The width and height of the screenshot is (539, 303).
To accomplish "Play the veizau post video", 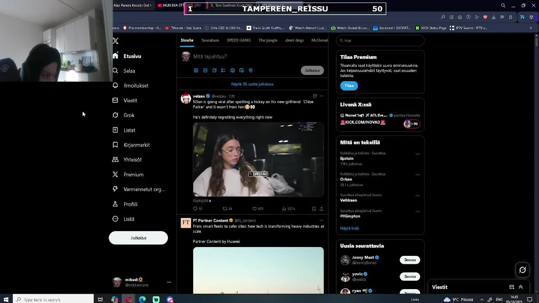I will click(x=258, y=159).
